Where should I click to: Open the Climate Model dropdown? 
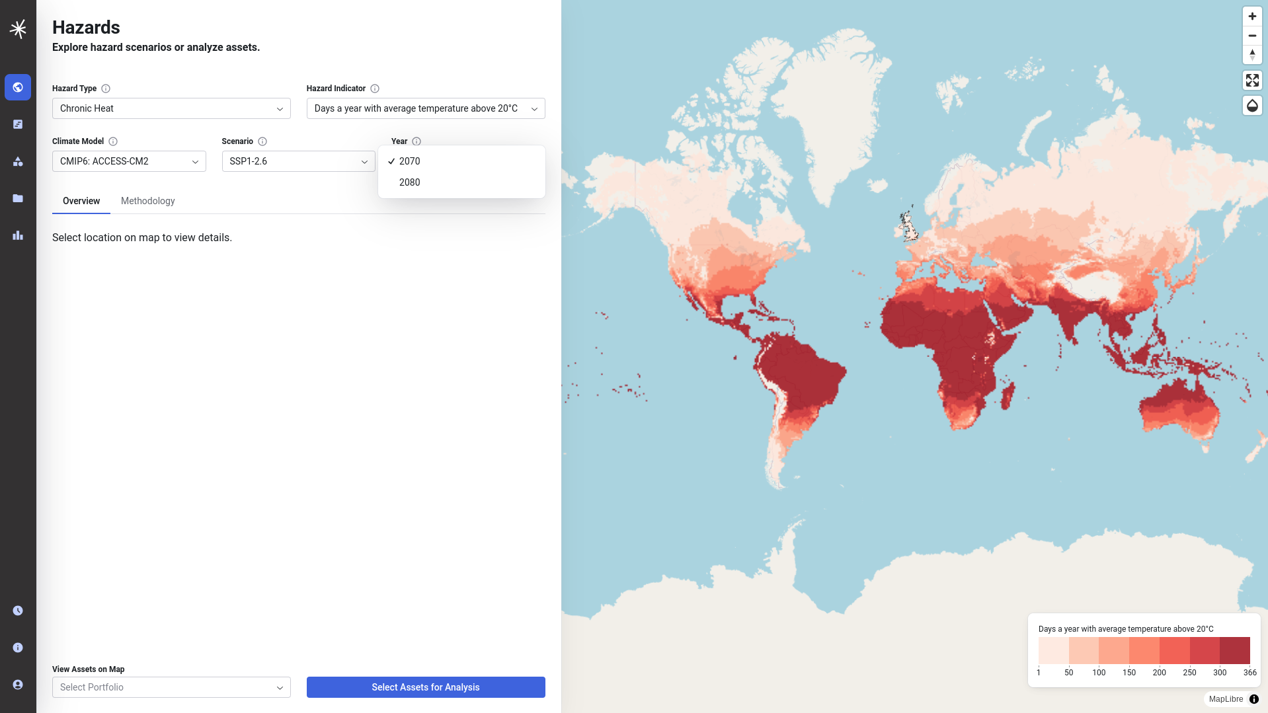tap(129, 161)
